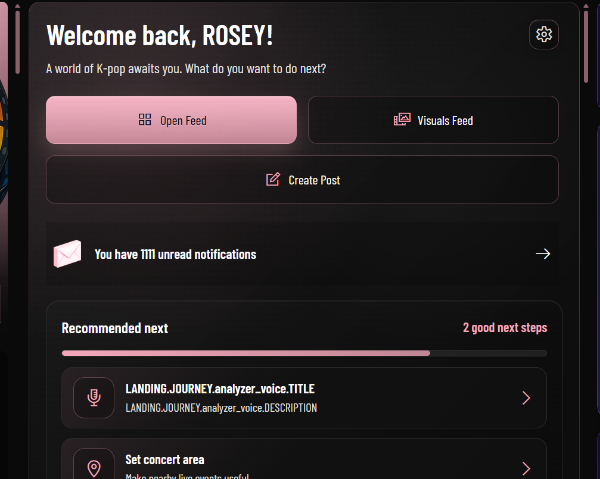Click the left-side scrollbar thumb
This screenshot has height=479, width=600.
click(17, 42)
